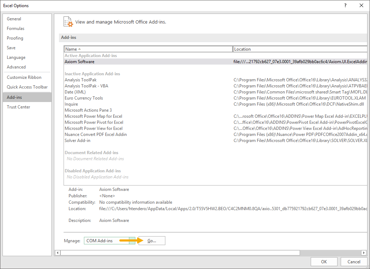Select the Axiom Software add-in row

(216, 62)
